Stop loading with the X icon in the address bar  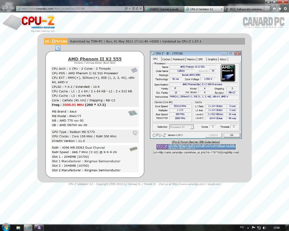[x=141, y=9]
